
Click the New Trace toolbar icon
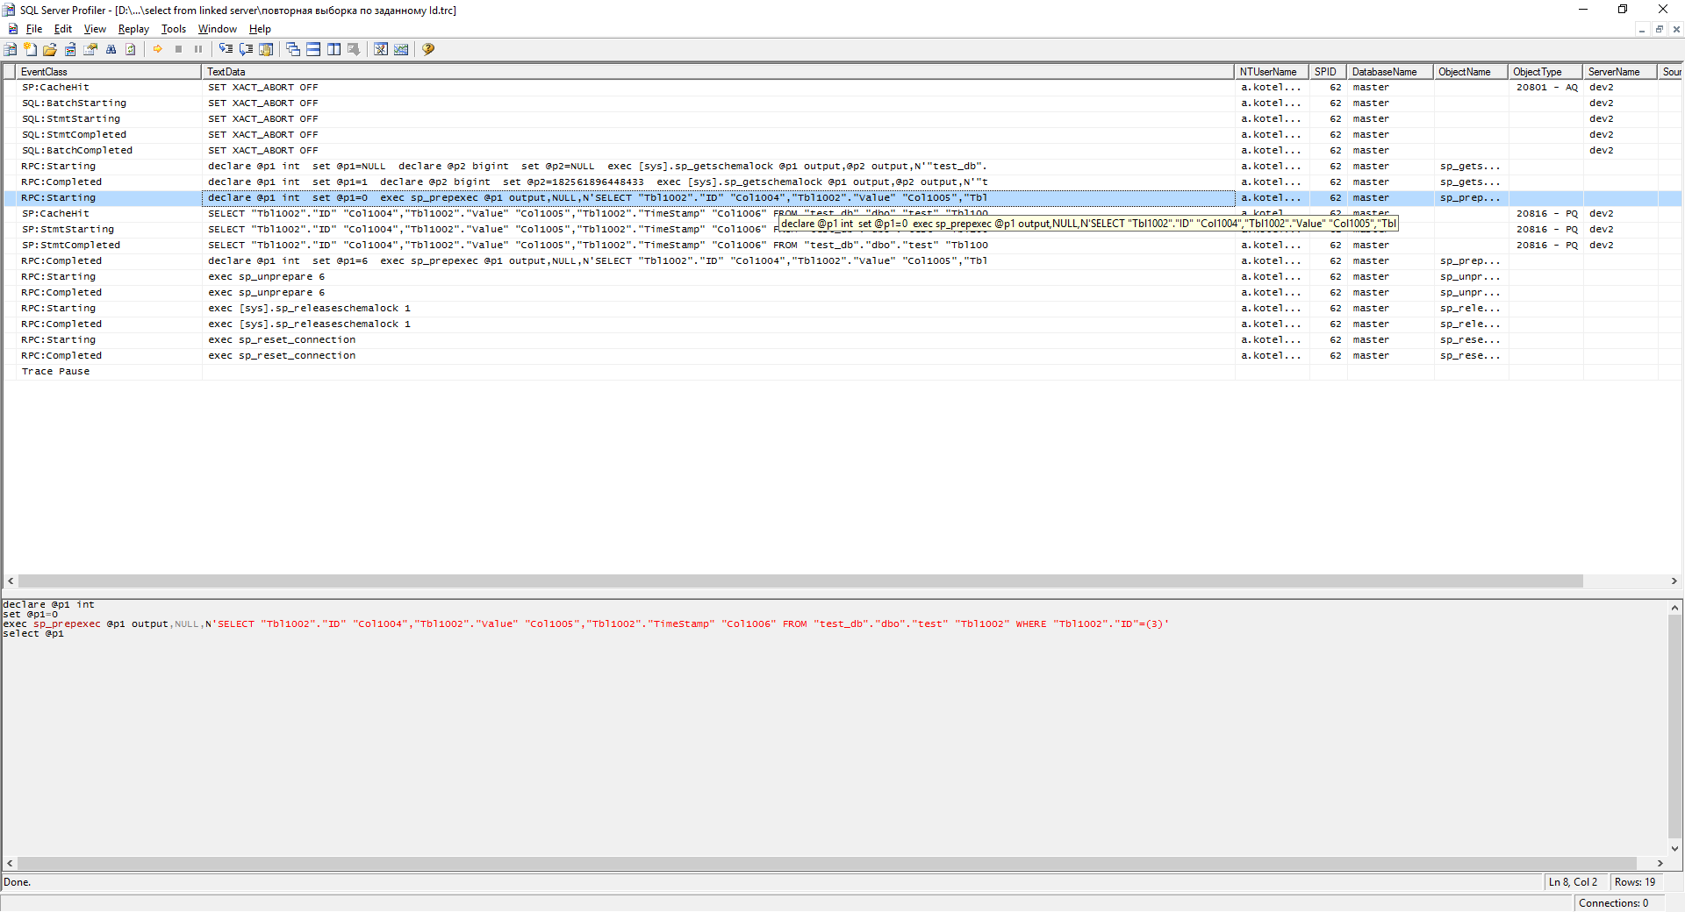pyautogui.click(x=11, y=49)
